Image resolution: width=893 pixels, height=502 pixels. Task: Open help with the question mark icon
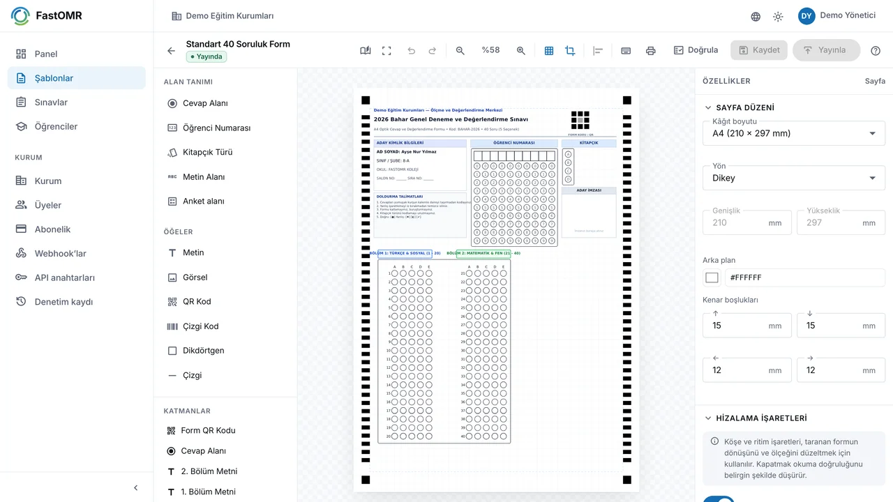[x=876, y=51]
